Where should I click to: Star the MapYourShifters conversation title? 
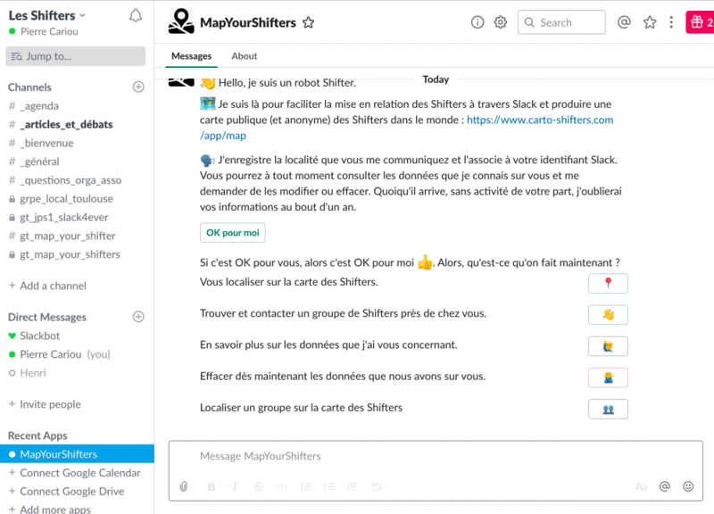coord(309,22)
